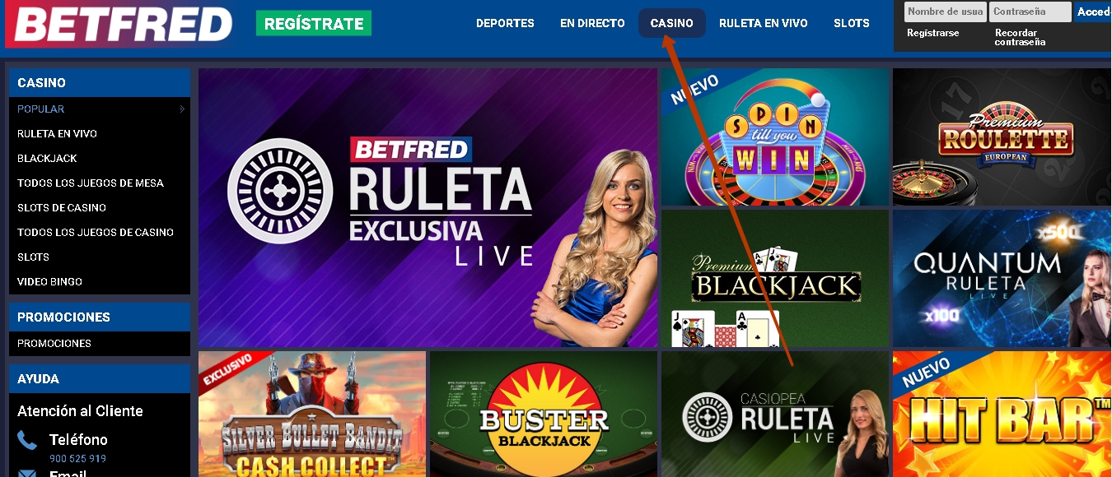The image size is (1112, 477).
Task: Open the Casino tab
Action: coord(671,23)
